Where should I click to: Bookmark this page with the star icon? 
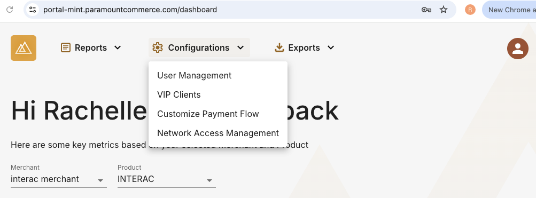pyautogui.click(x=444, y=10)
